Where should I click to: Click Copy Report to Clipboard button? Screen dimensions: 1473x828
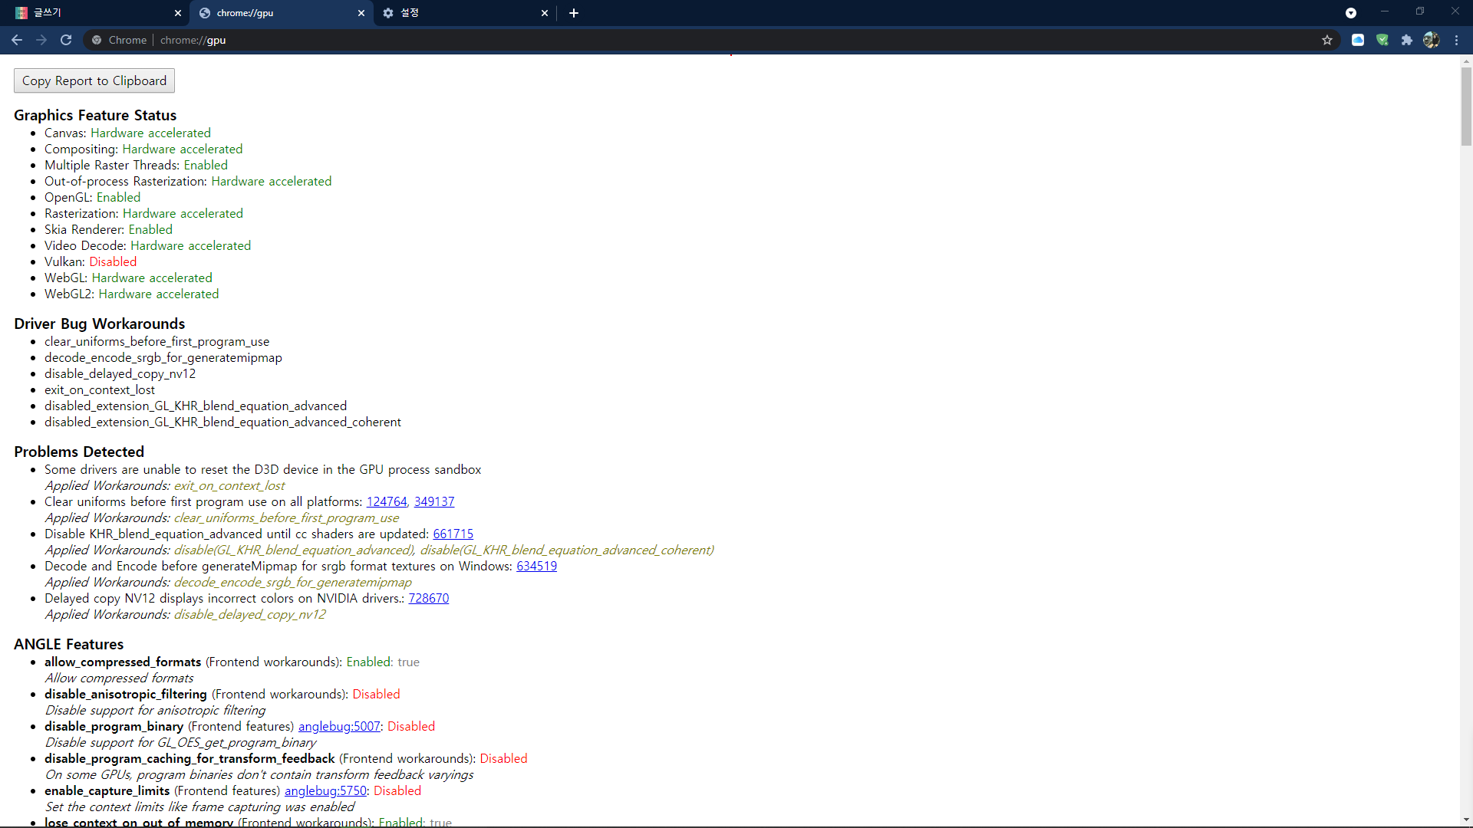coord(94,80)
